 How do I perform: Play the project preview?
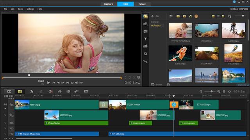pyautogui.click(x=48, y=83)
